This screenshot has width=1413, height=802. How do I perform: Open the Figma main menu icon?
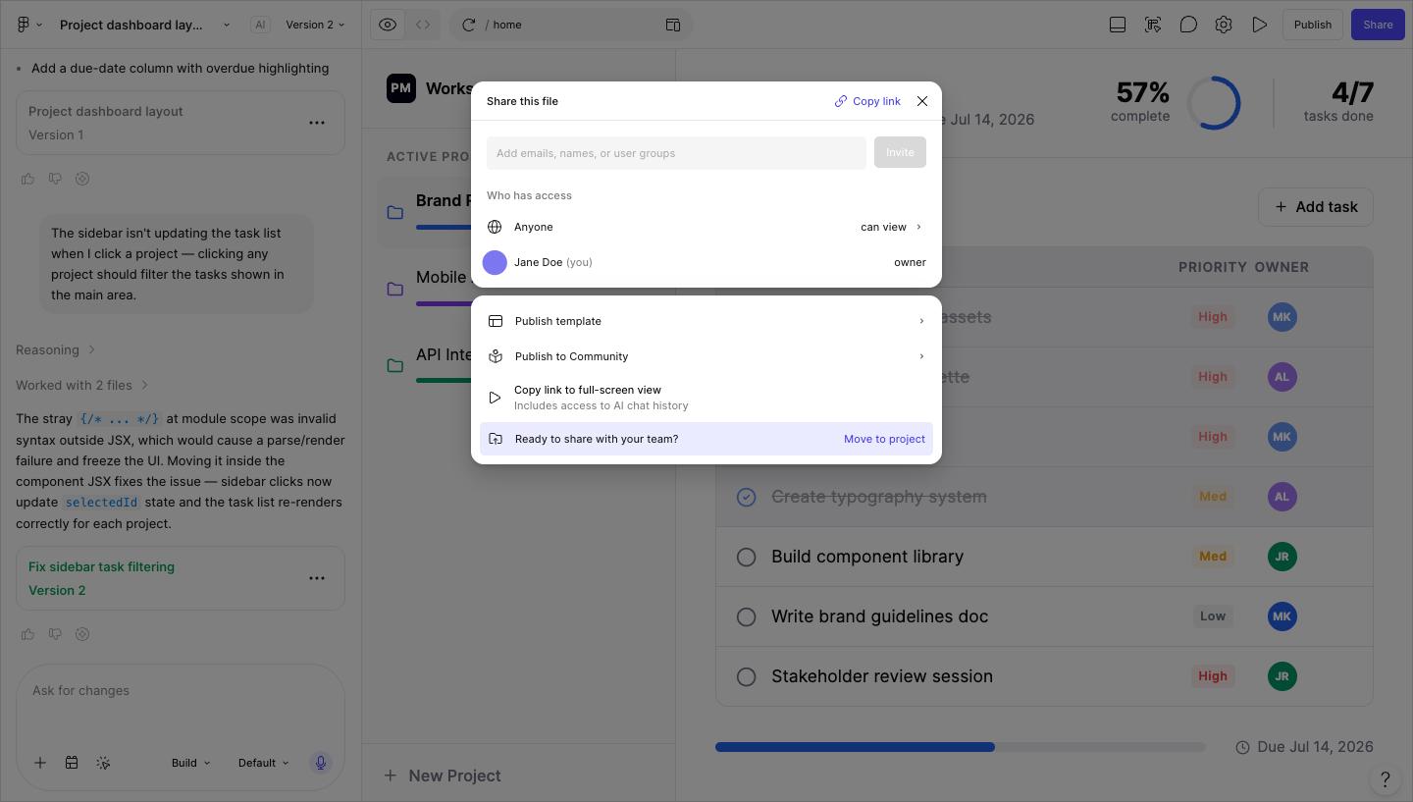[x=24, y=25]
